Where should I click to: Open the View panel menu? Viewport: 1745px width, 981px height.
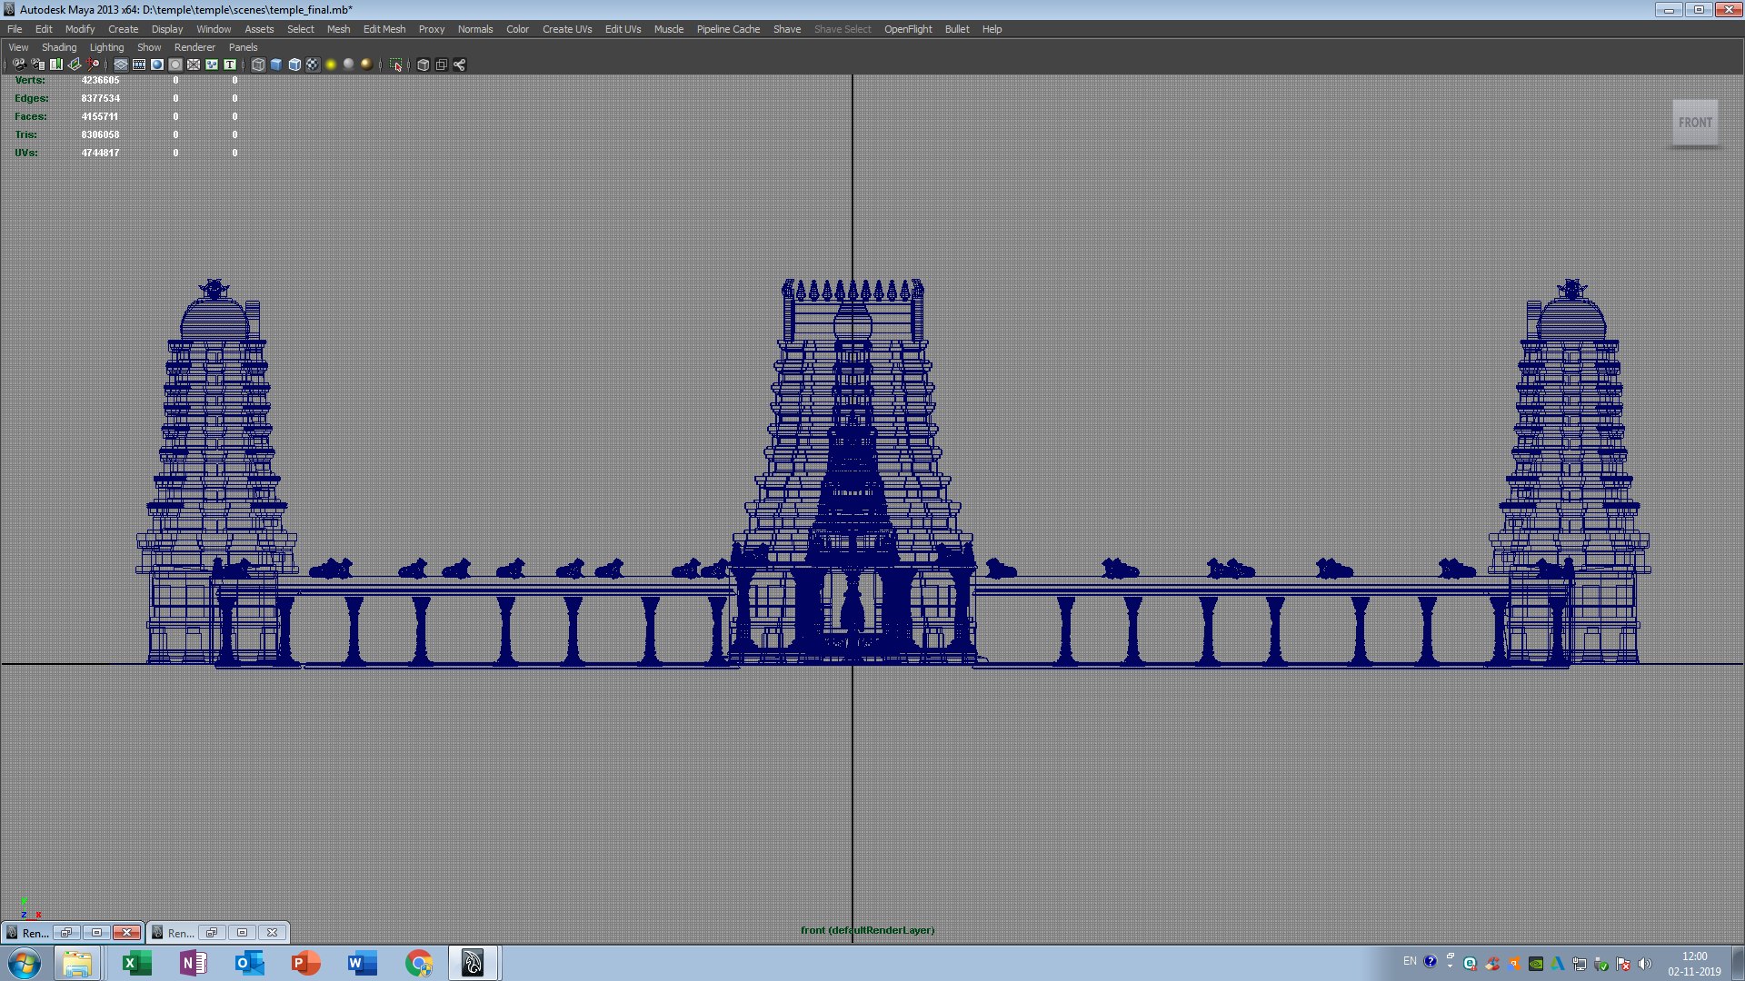[18, 47]
